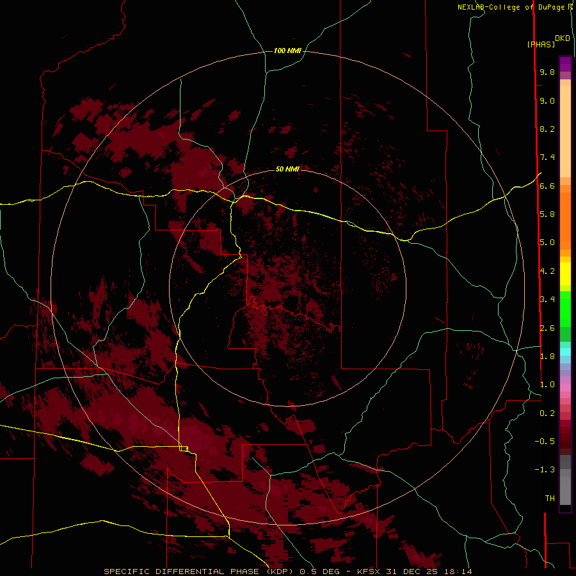Click the 9.0 scale value
Image resolution: width=576 pixels, height=576 pixels.
(547, 101)
